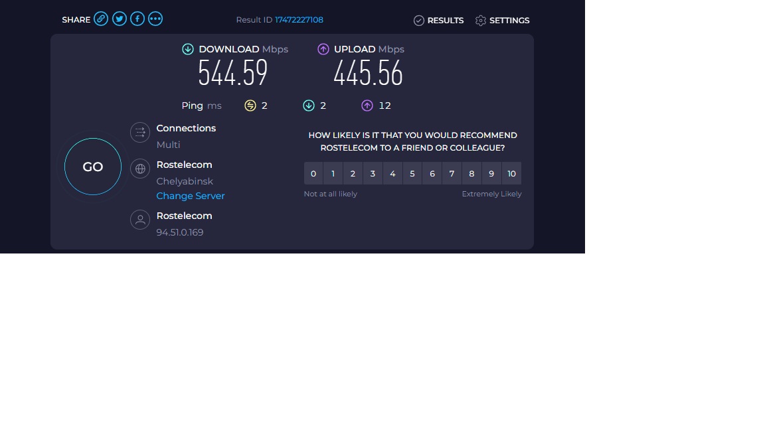Image resolution: width=765 pixels, height=430 pixels.
Task: Choose rating 5 on recommendation scale
Action: click(x=412, y=174)
